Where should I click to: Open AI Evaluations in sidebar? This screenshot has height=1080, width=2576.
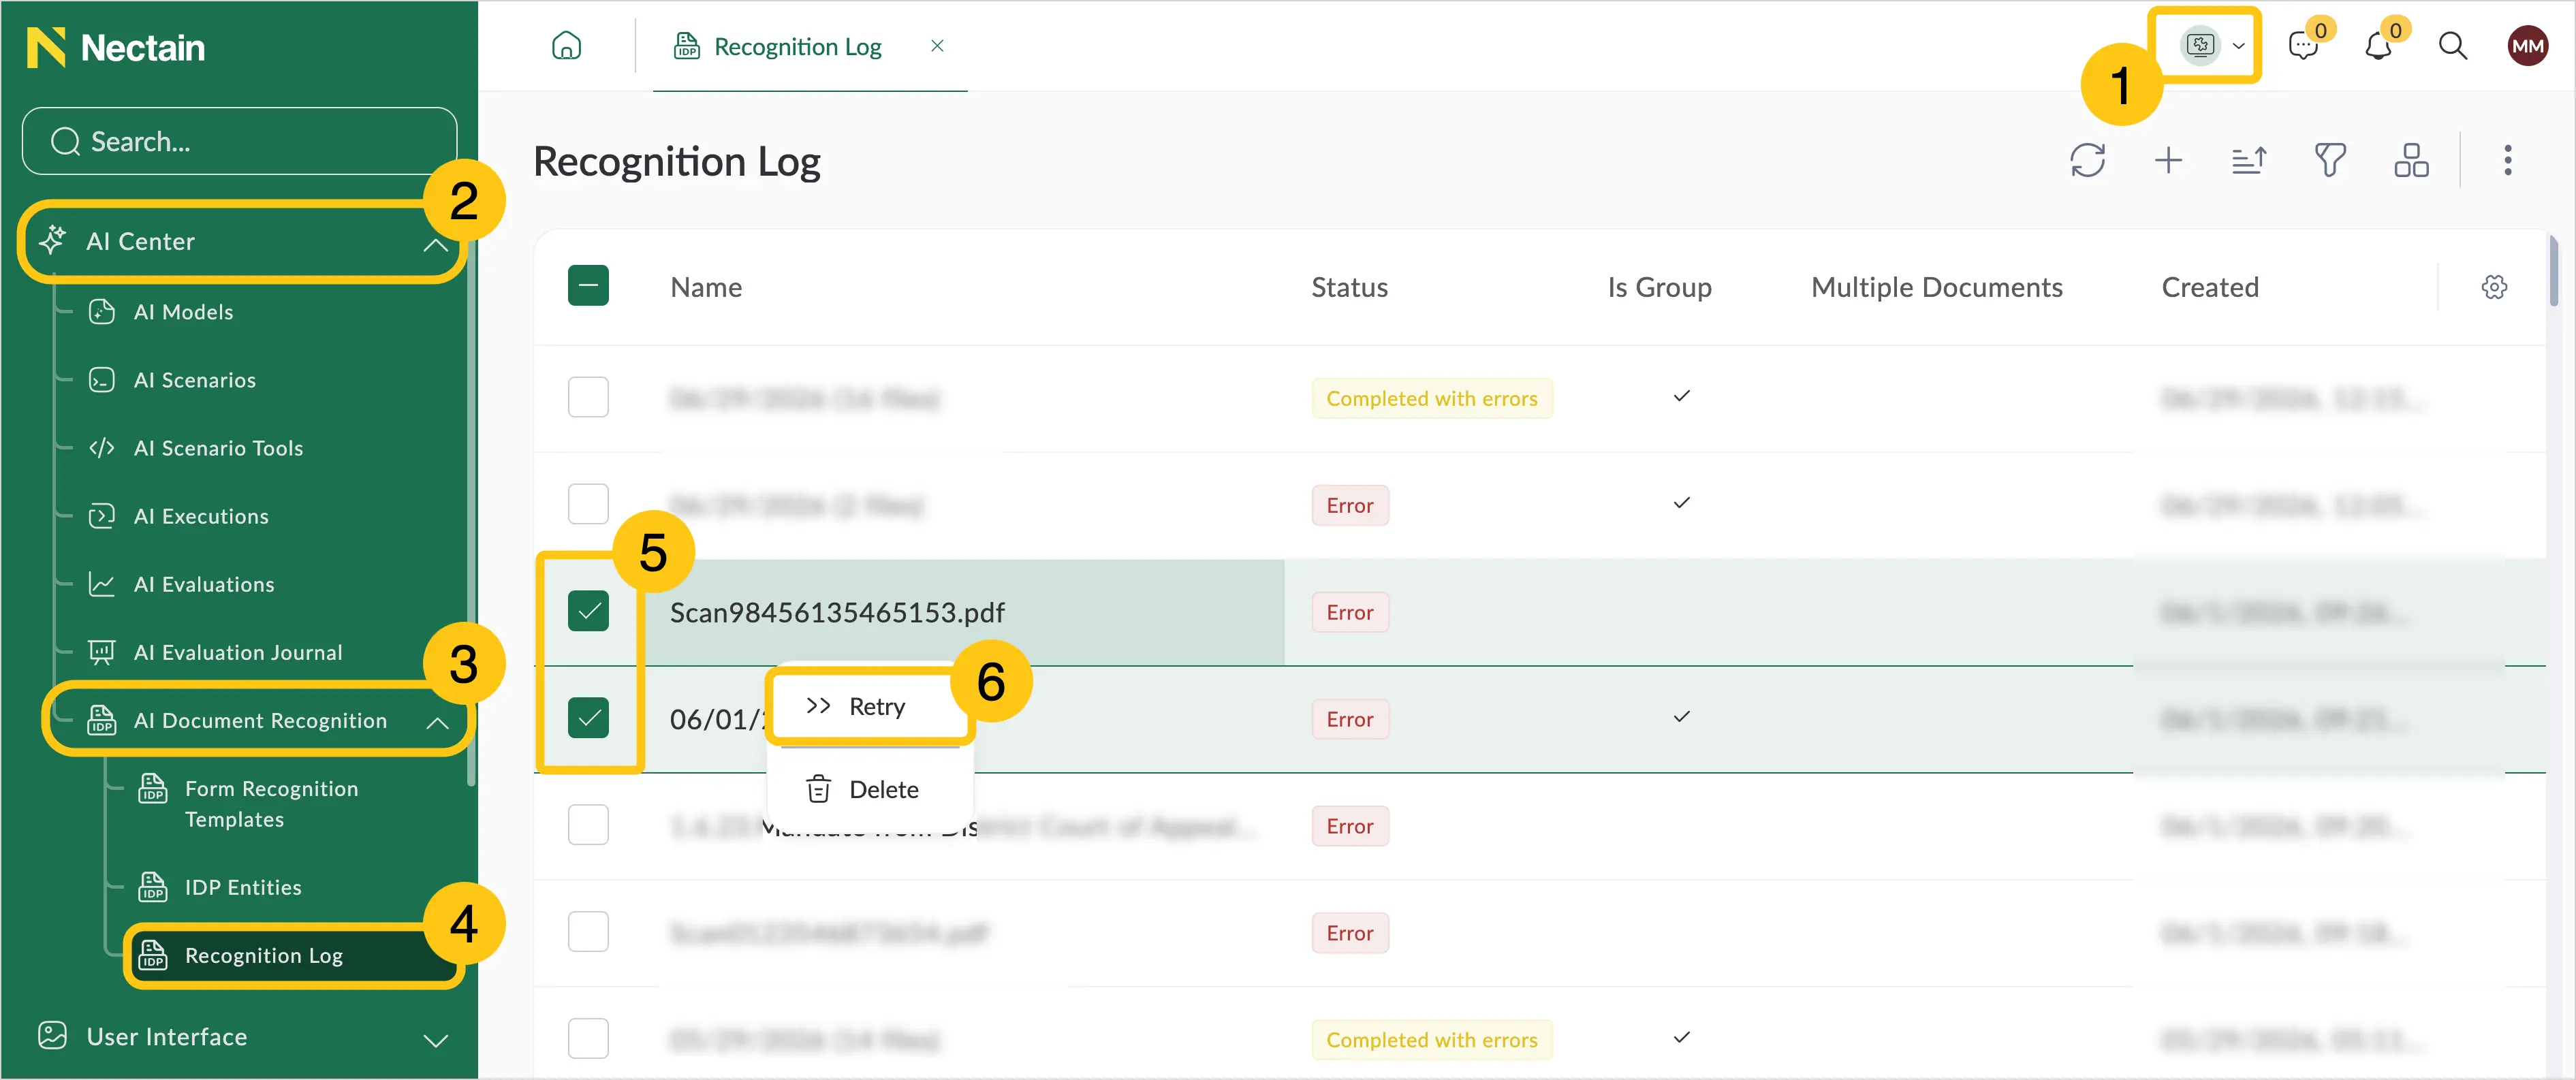point(204,584)
